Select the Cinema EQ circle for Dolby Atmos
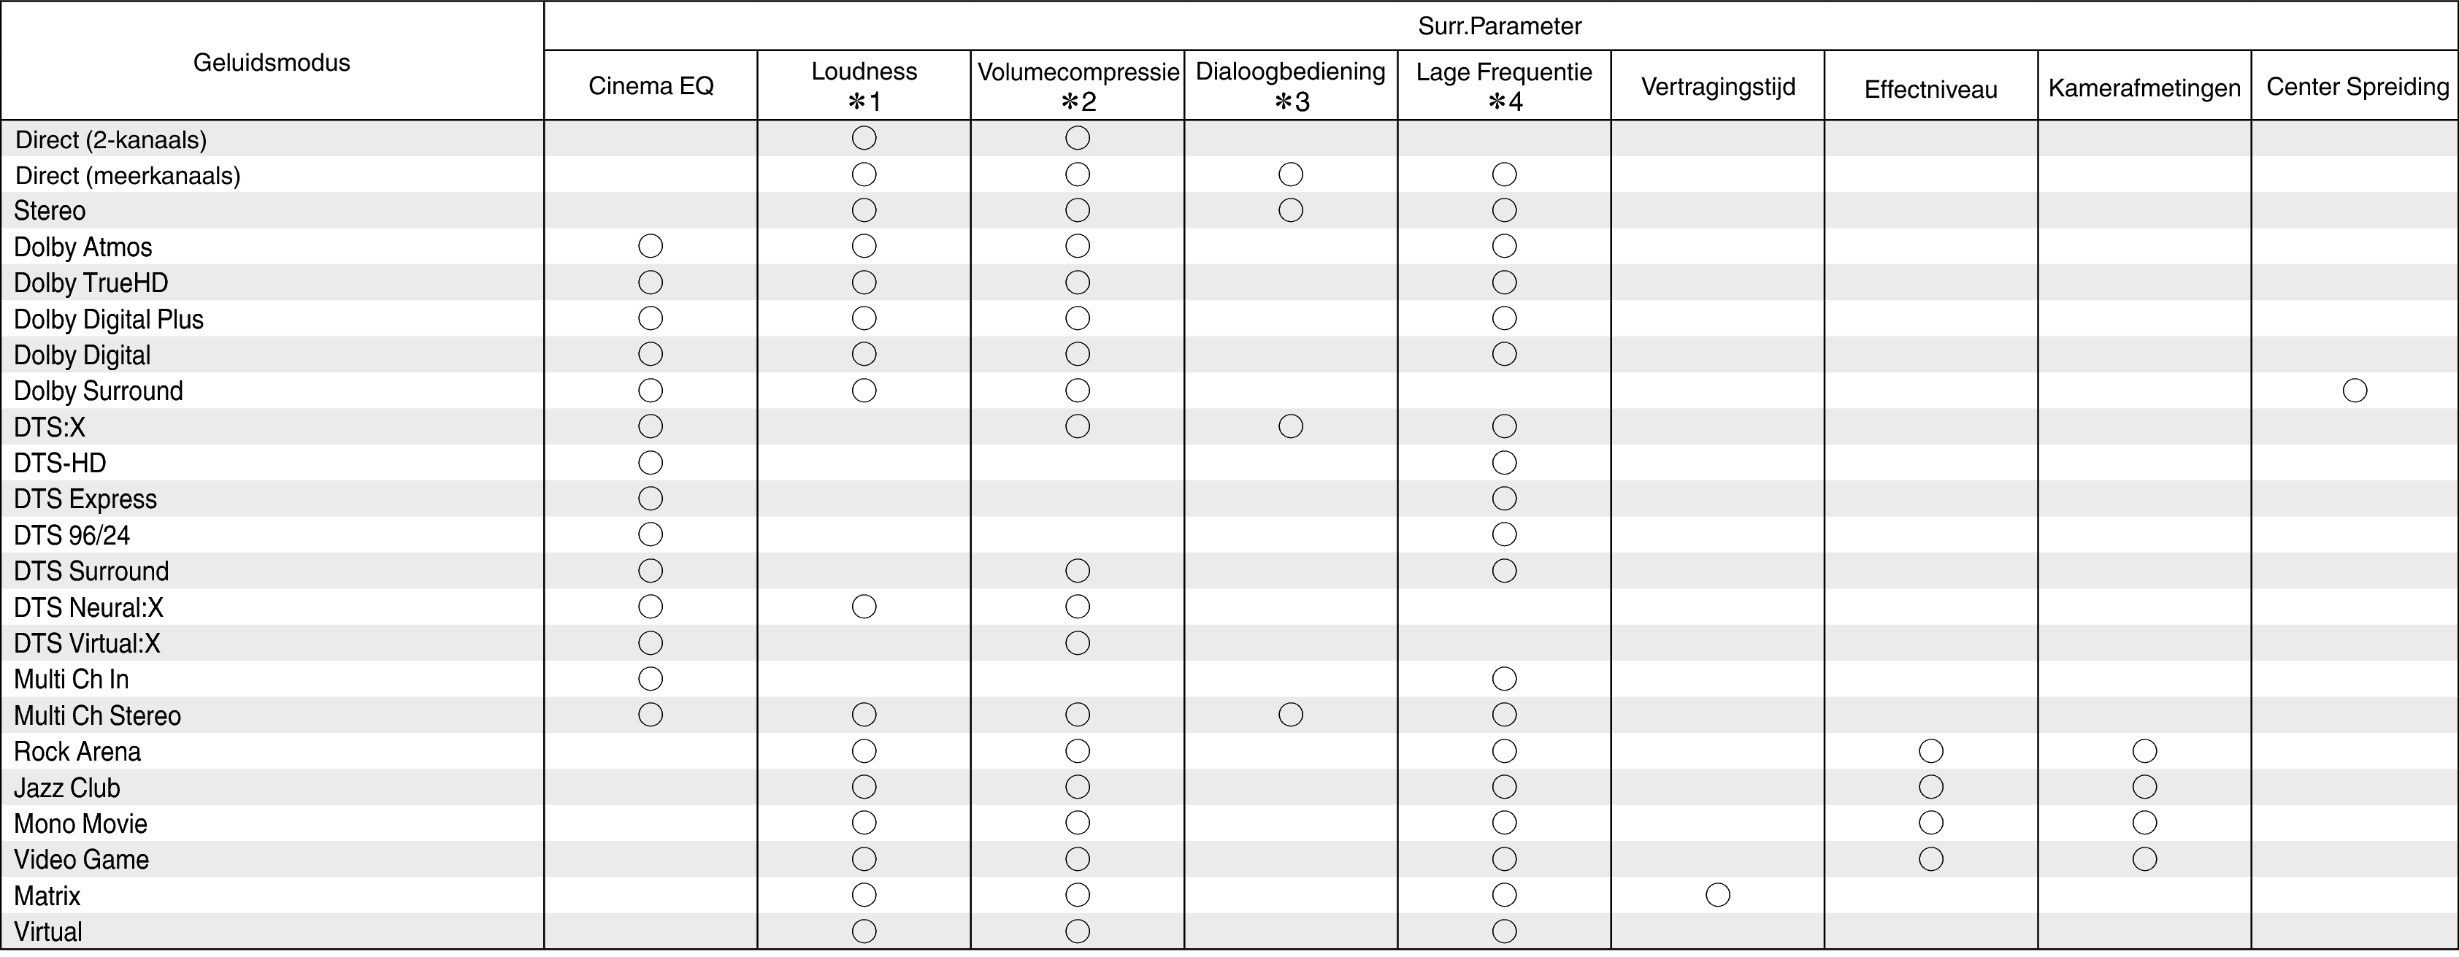The width and height of the screenshot is (2459, 957). tap(650, 246)
